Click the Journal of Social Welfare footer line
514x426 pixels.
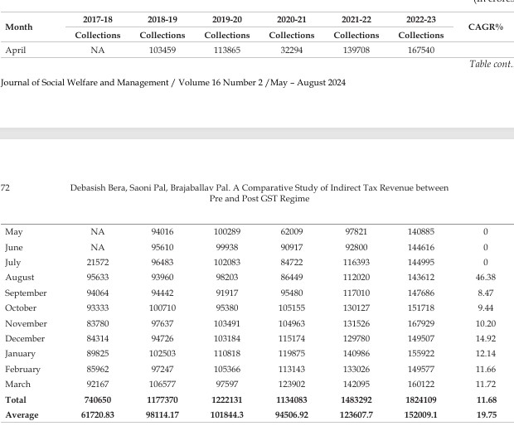click(173, 83)
